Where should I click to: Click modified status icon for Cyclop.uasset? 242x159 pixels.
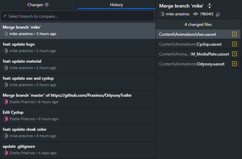pyautogui.click(x=234, y=44)
